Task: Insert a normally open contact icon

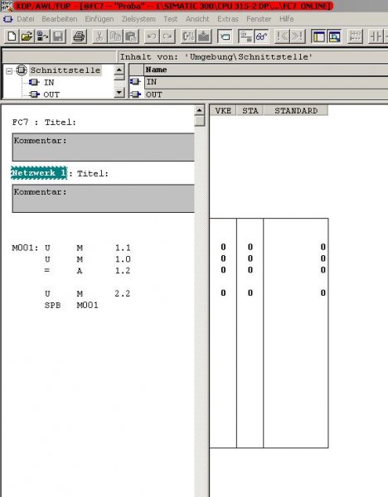Action: point(376,36)
